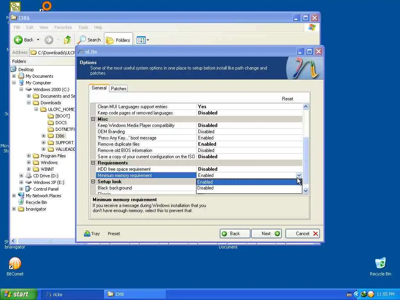
Task: Expand the Program Files folder node
Action: coord(29,156)
